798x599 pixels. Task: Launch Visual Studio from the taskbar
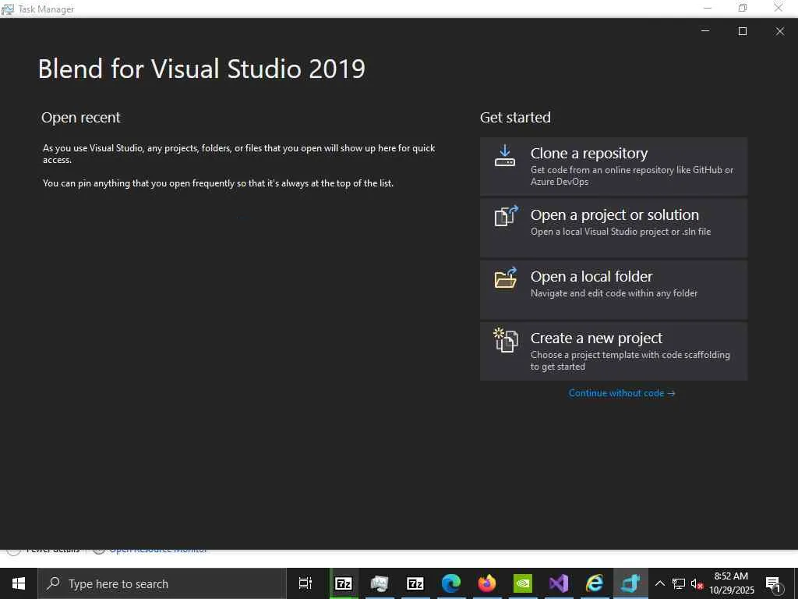click(x=559, y=583)
